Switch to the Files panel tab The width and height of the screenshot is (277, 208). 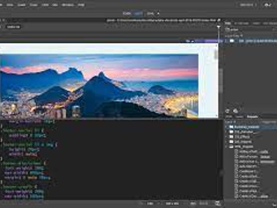click(228, 23)
